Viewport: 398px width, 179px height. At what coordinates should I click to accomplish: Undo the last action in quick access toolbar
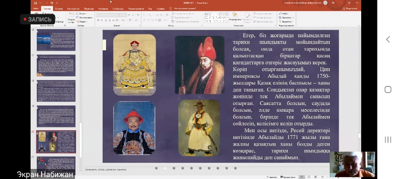tap(41, 3)
